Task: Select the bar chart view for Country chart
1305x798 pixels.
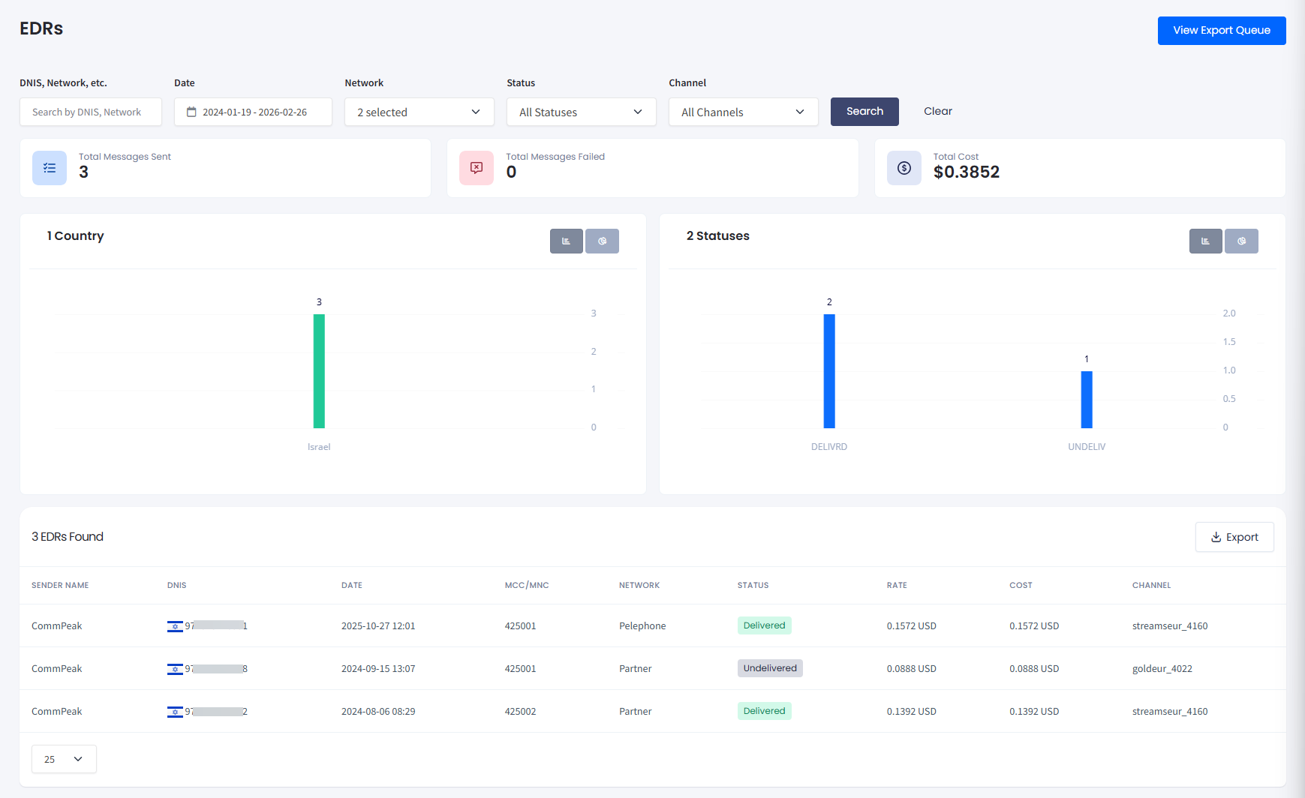Action: (x=567, y=241)
